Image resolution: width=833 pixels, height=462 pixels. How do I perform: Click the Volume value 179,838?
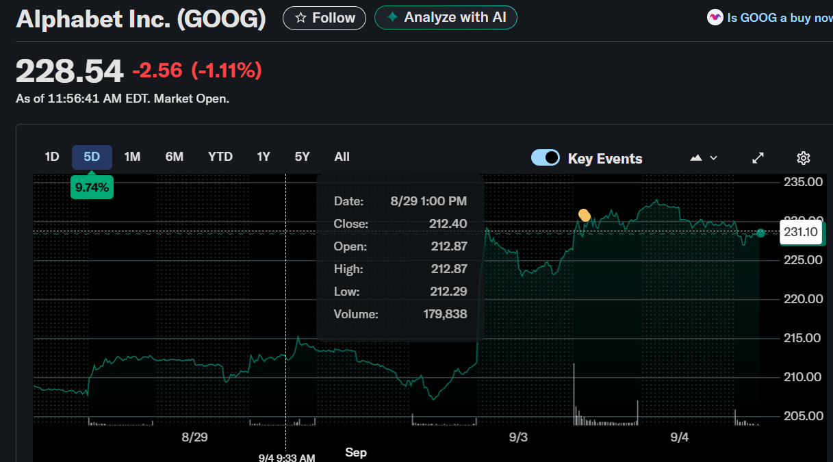[446, 314]
